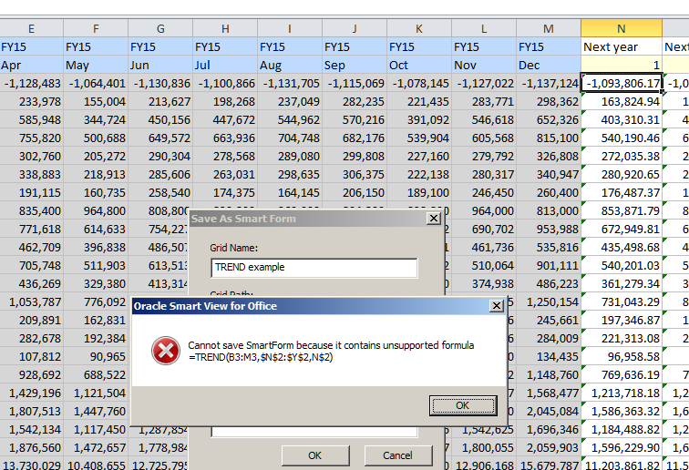Select column J header
Screen dimensions: 689x470
coord(355,28)
